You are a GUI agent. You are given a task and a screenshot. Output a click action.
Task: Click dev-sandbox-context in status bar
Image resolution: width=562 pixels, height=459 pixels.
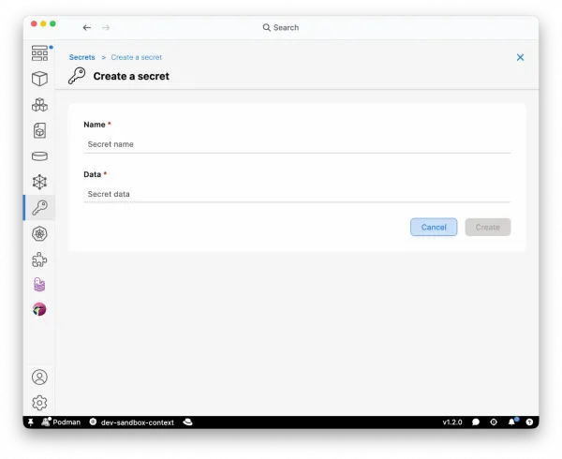132,422
